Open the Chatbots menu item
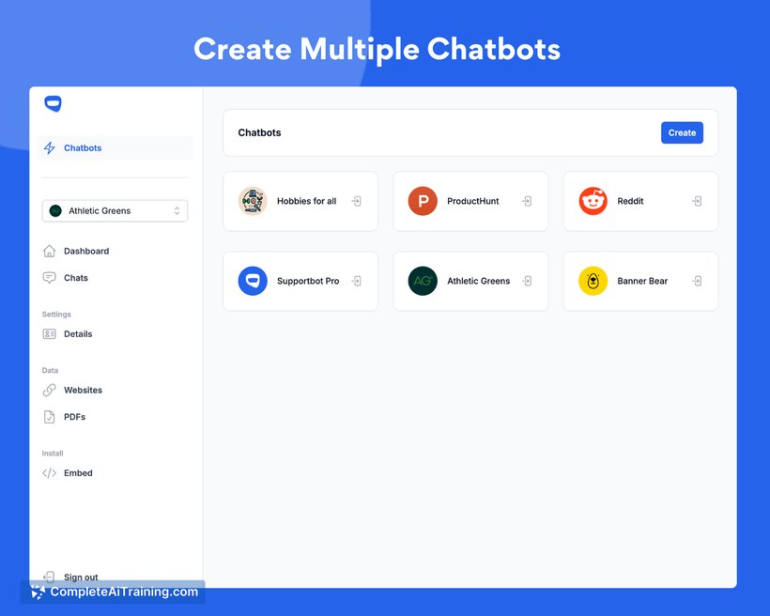 [115, 147]
